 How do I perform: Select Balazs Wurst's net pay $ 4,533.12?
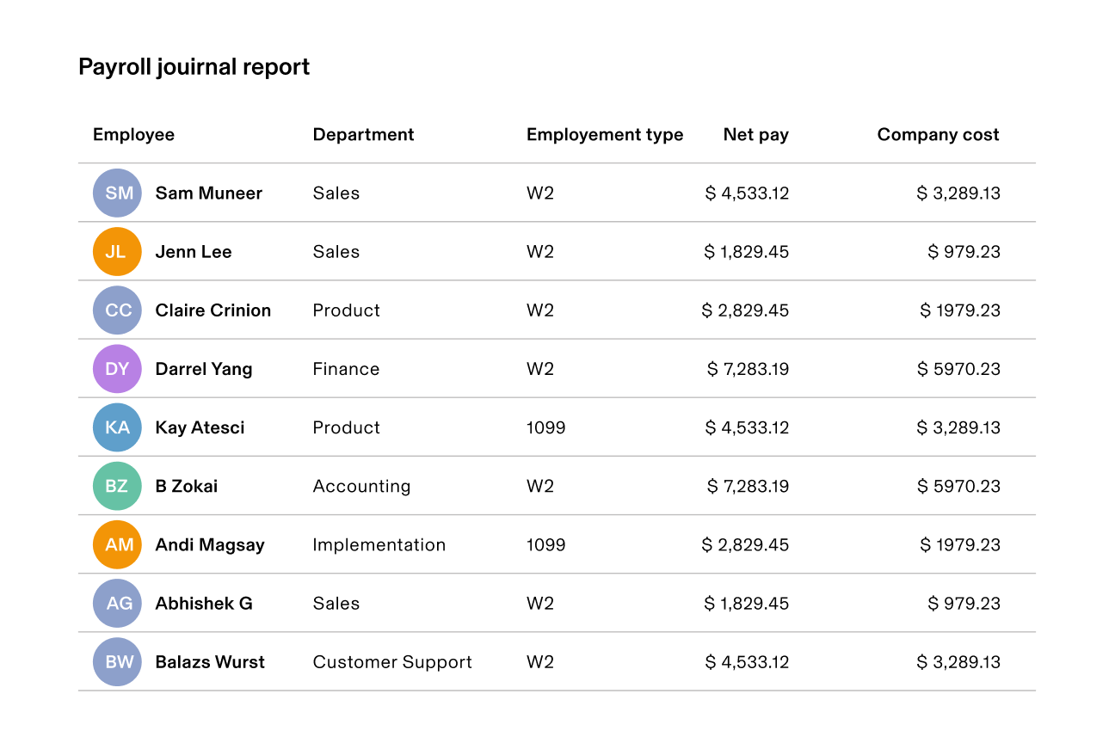point(747,662)
